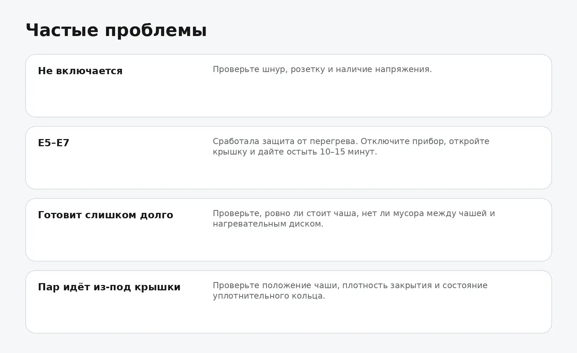The width and height of the screenshot is (577, 353).
Task: Select the "Готовит слишком долго" title
Action: pyautogui.click(x=105, y=215)
